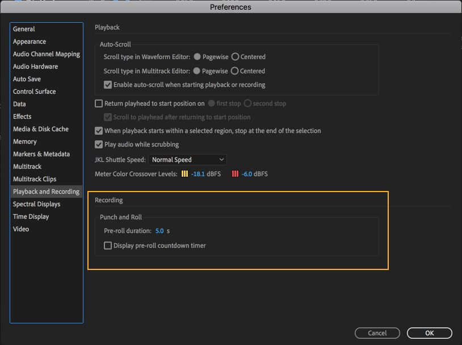Click the yellow meter crossover level icon
462x345 pixels.
point(185,173)
